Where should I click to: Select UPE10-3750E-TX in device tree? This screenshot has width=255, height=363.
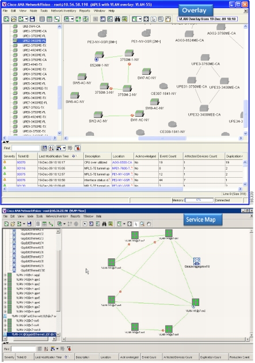point(34,131)
